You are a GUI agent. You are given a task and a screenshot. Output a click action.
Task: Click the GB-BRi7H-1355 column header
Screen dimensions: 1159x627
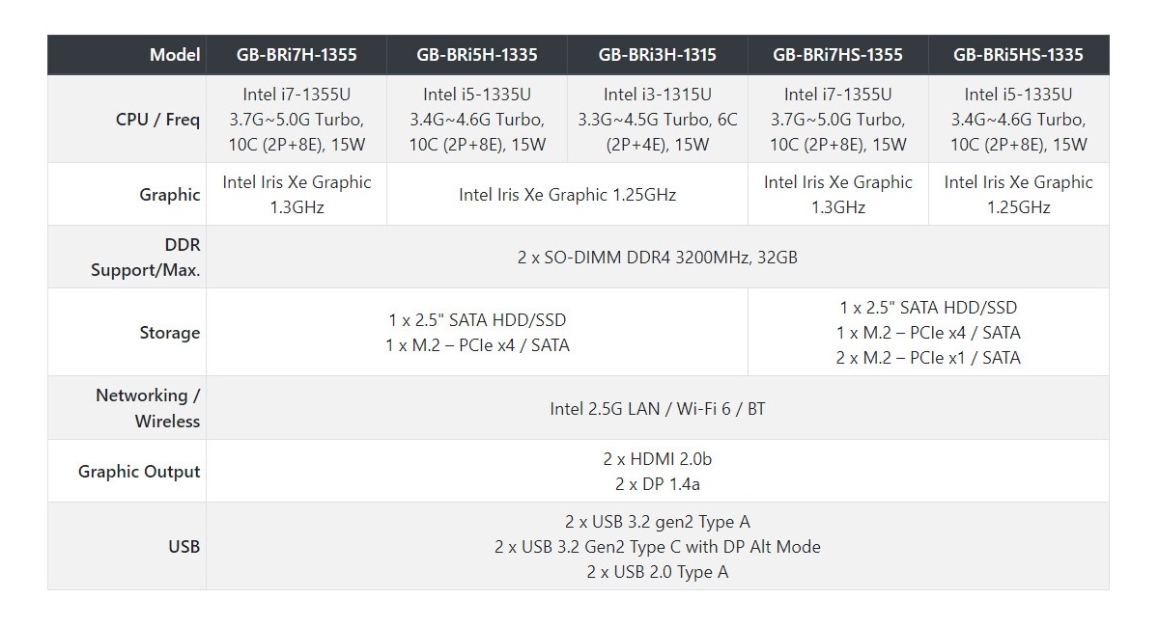pos(297,55)
